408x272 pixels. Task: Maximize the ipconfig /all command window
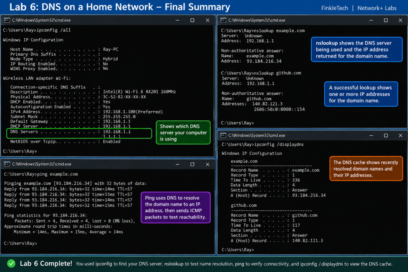(x=192, y=20)
